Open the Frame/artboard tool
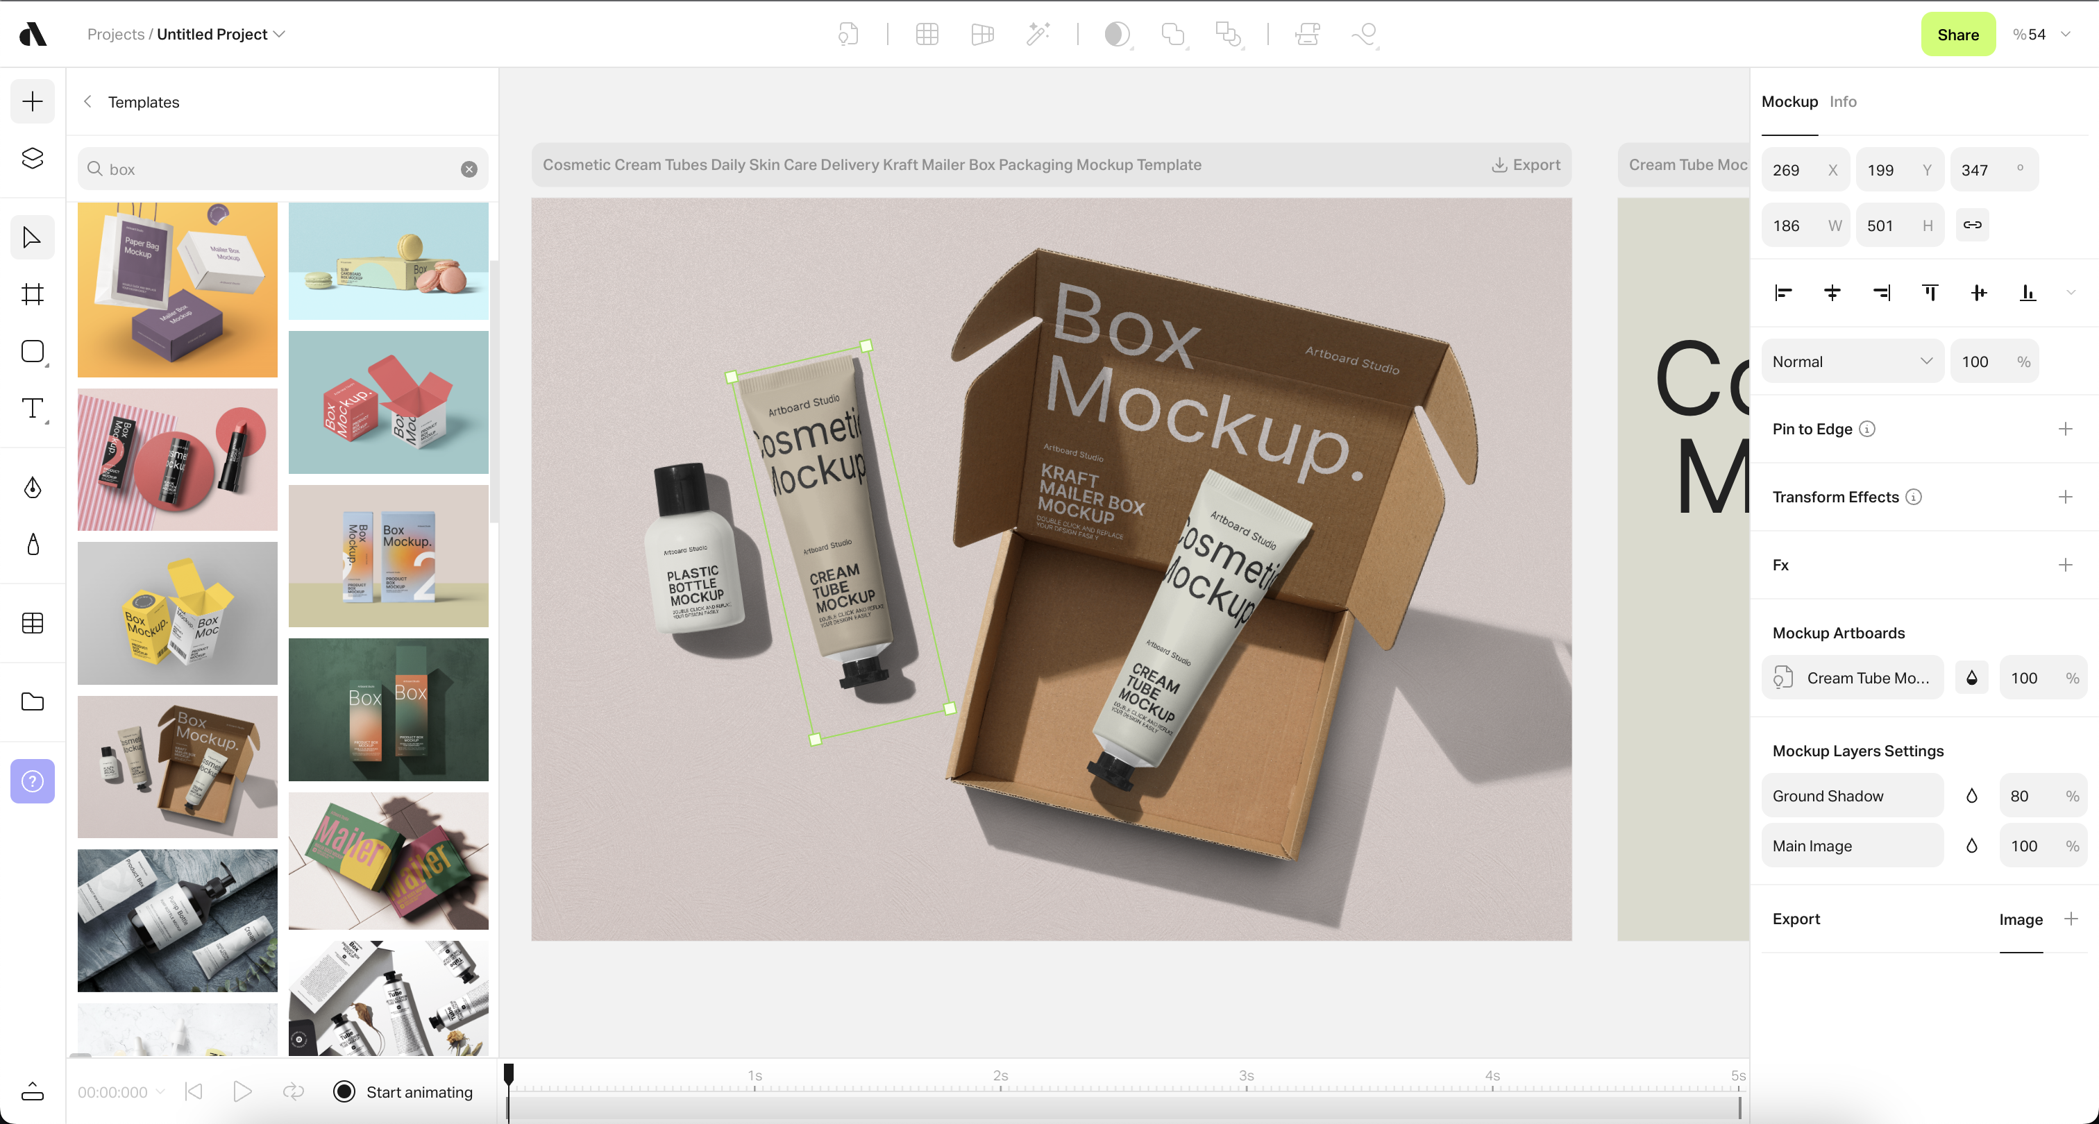This screenshot has width=2099, height=1124. [x=32, y=294]
